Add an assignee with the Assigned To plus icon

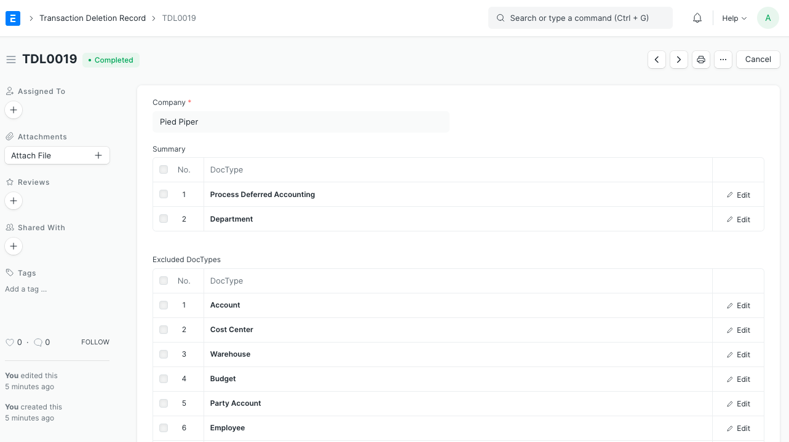pyautogui.click(x=13, y=110)
